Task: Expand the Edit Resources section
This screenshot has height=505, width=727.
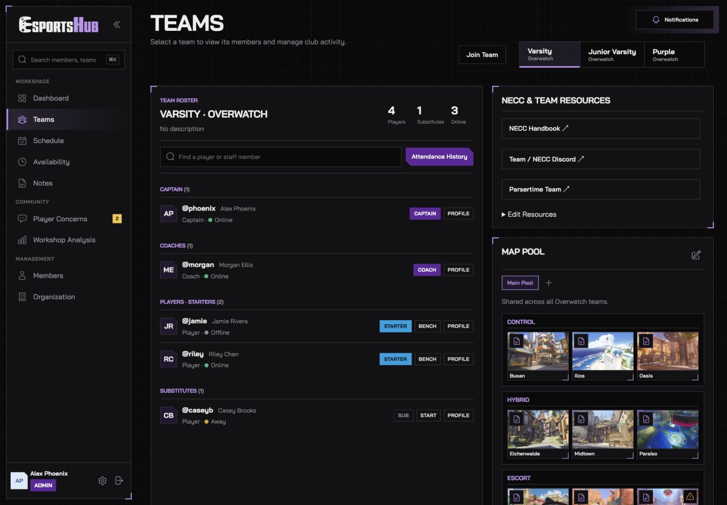Action: [529, 215]
